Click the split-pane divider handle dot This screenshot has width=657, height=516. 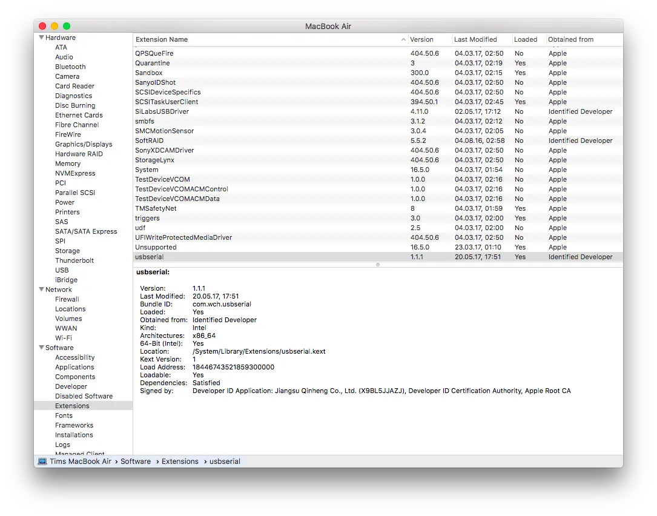pyautogui.click(x=377, y=265)
